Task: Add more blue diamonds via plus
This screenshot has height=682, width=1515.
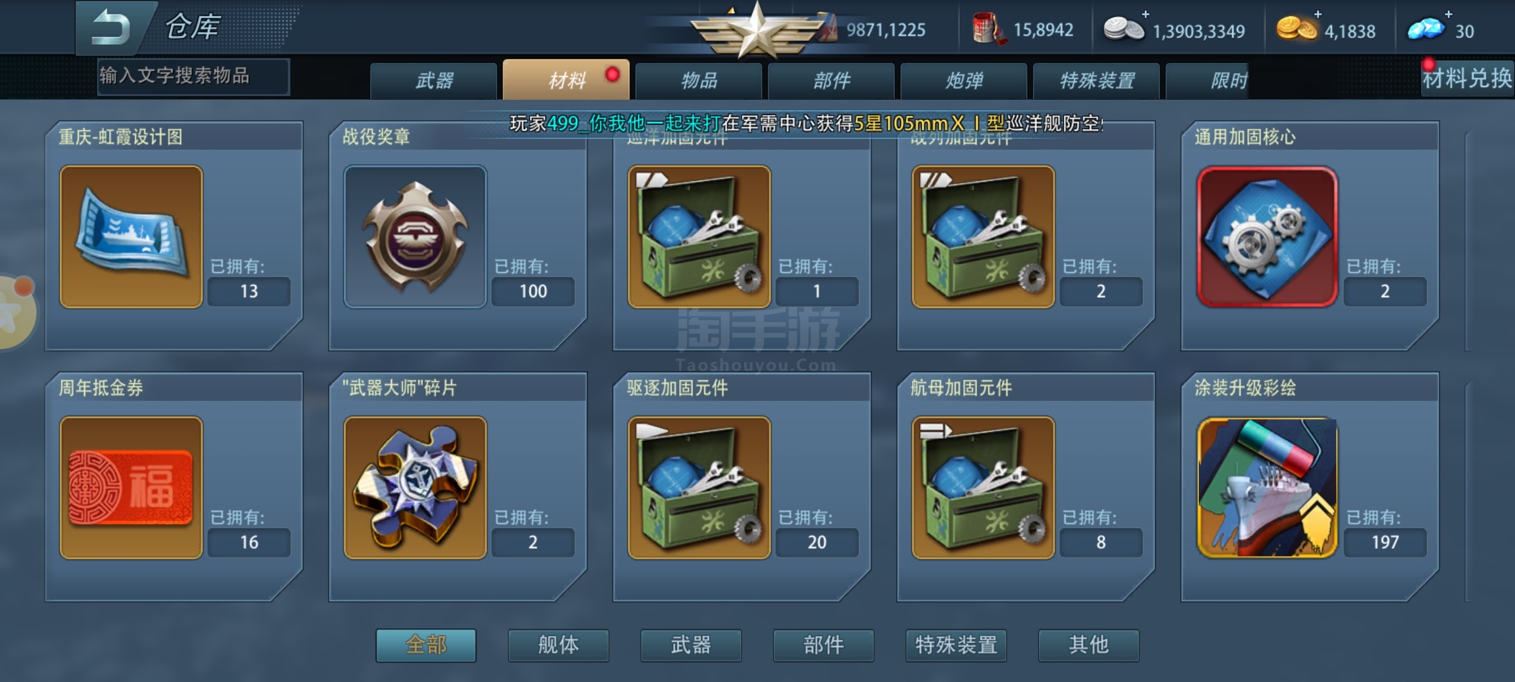Action: pyautogui.click(x=1448, y=14)
